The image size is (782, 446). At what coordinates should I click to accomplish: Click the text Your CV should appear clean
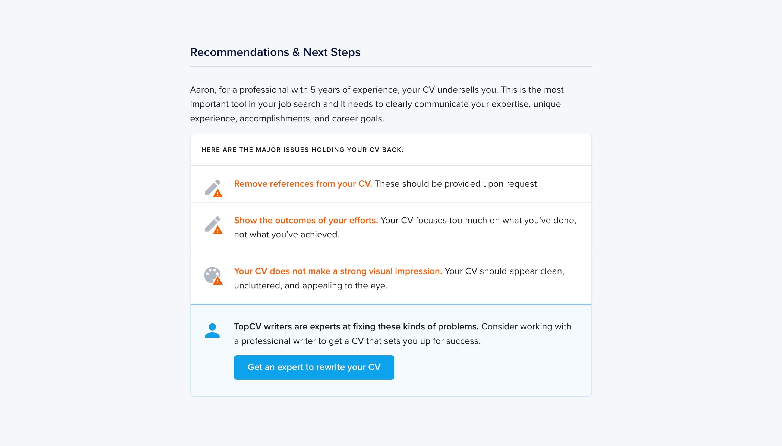coord(504,271)
